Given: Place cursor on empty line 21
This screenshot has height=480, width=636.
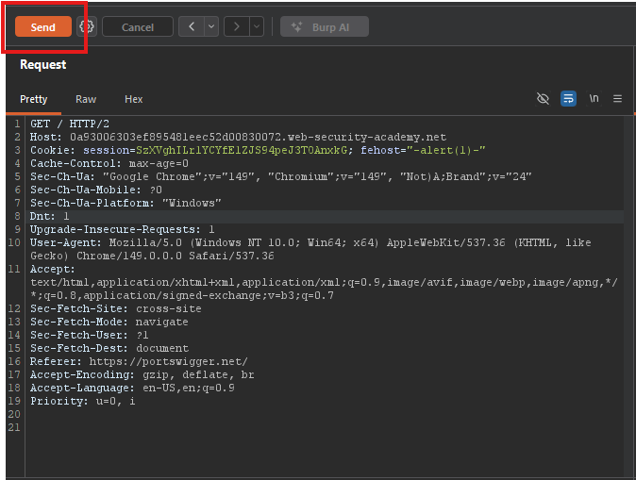Looking at the screenshot, I should click(325, 427).
